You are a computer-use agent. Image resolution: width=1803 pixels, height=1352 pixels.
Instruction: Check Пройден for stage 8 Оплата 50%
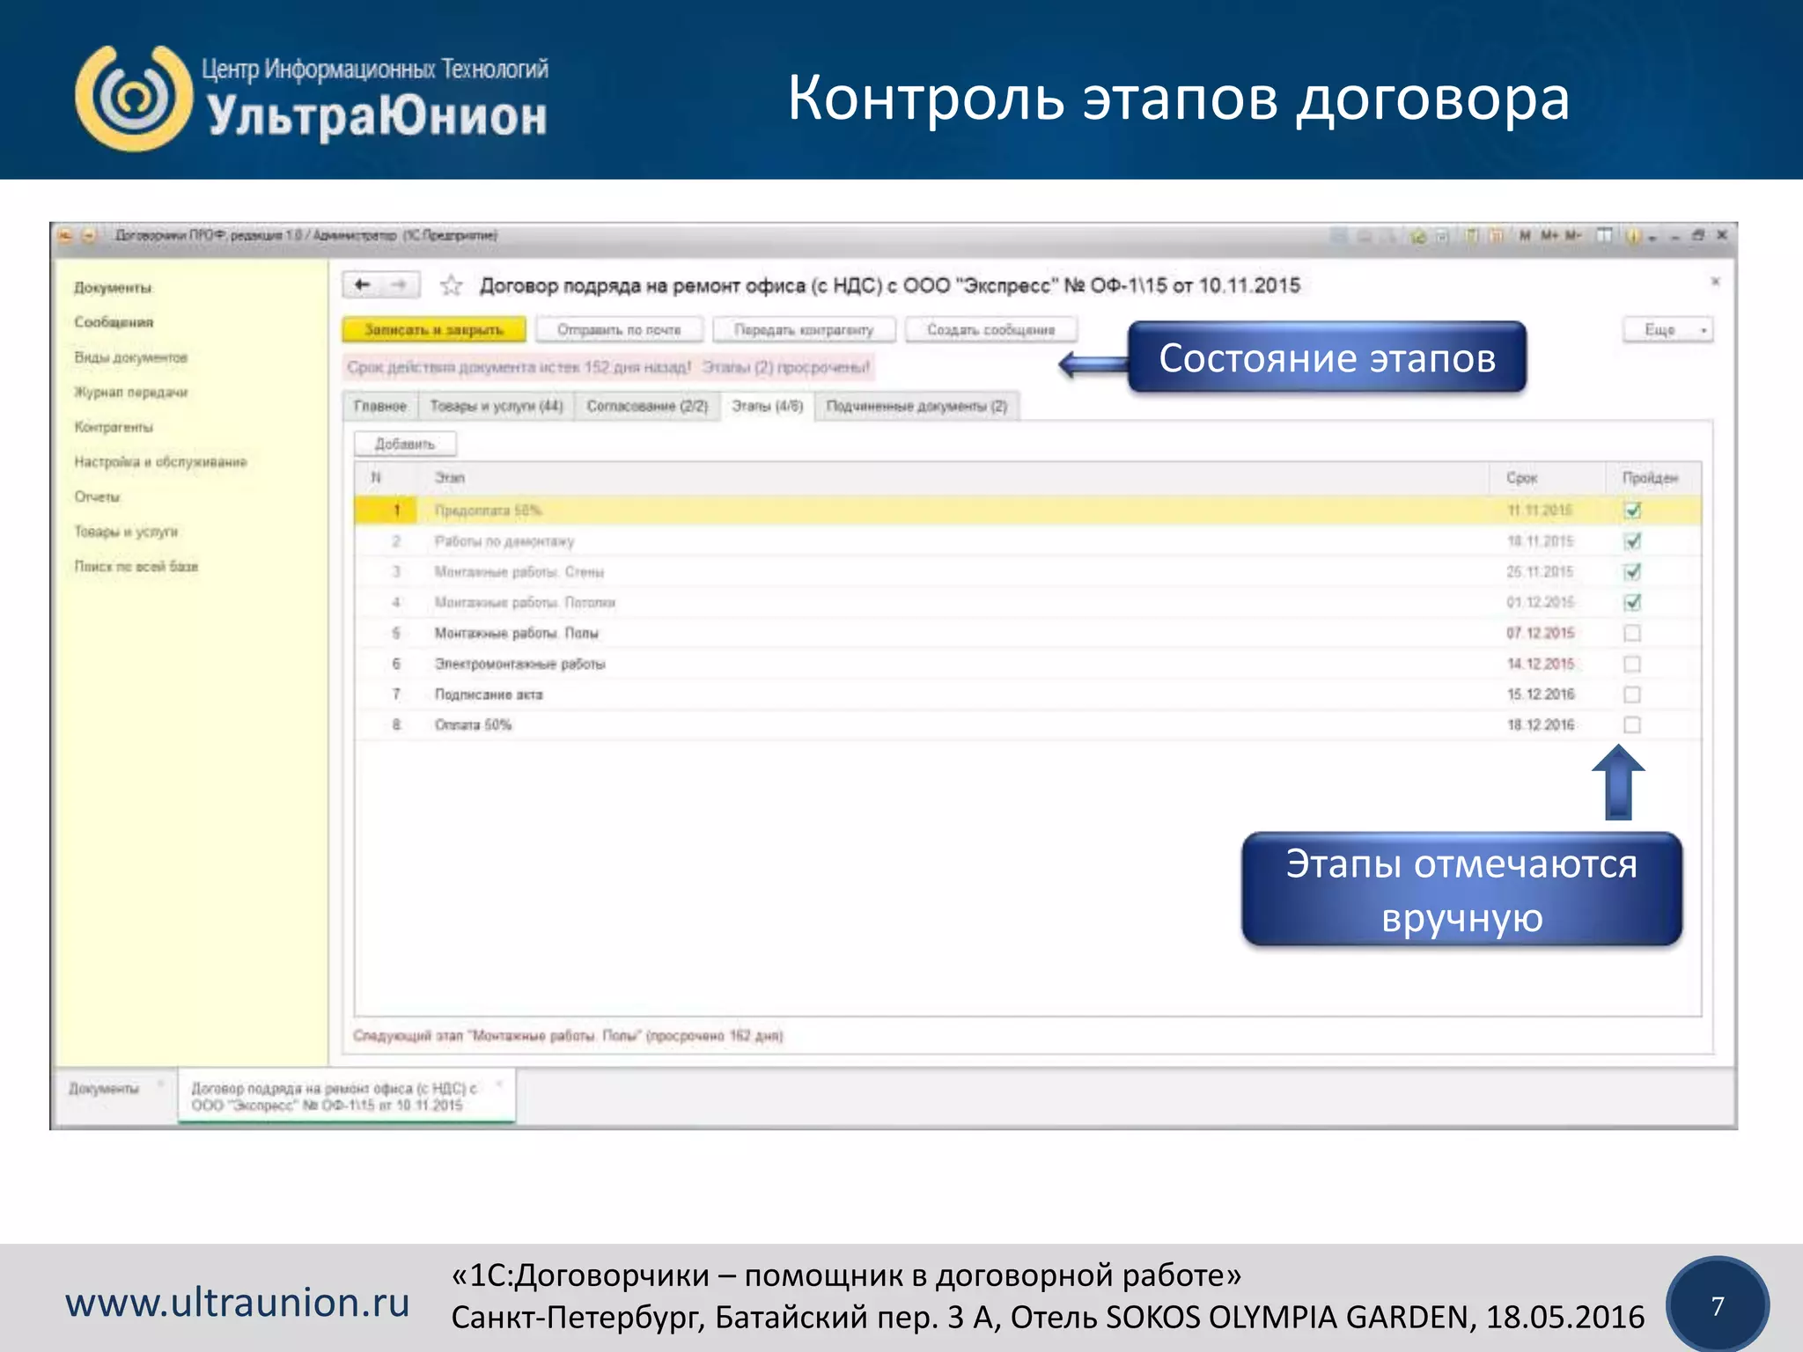click(x=1632, y=724)
